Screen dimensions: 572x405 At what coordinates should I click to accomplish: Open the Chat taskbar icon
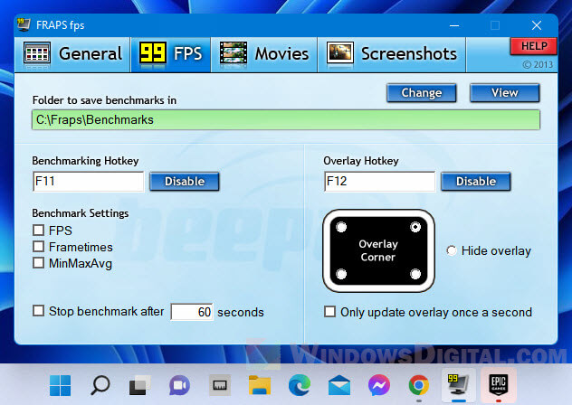(179, 385)
